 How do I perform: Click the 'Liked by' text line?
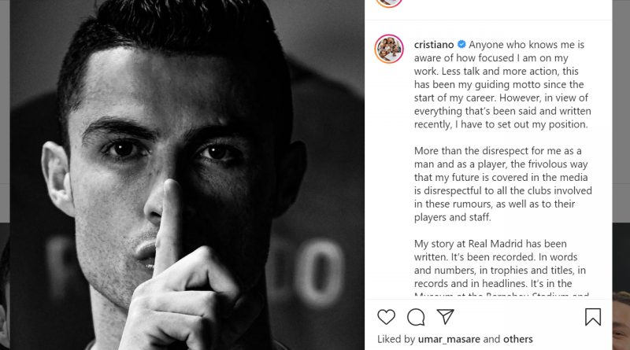tap(455, 339)
